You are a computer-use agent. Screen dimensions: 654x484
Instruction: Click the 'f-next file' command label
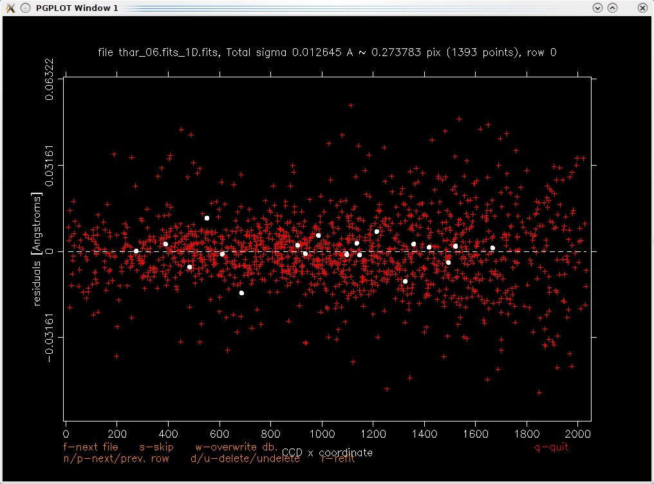[91, 447]
